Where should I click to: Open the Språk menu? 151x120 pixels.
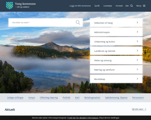[97, 6]
